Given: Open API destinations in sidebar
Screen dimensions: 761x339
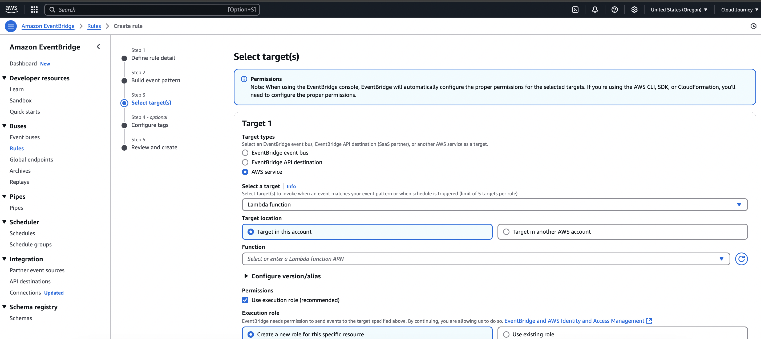Looking at the screenshot, I should [x=30, y=282].
